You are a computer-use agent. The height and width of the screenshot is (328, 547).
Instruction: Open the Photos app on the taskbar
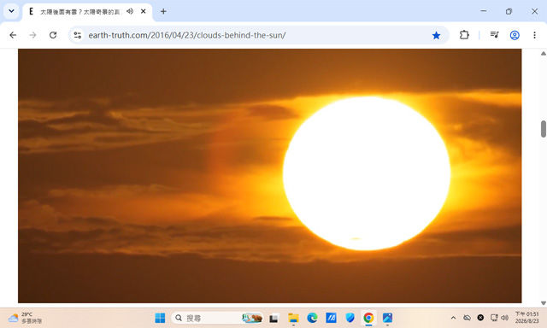(387, 318)
